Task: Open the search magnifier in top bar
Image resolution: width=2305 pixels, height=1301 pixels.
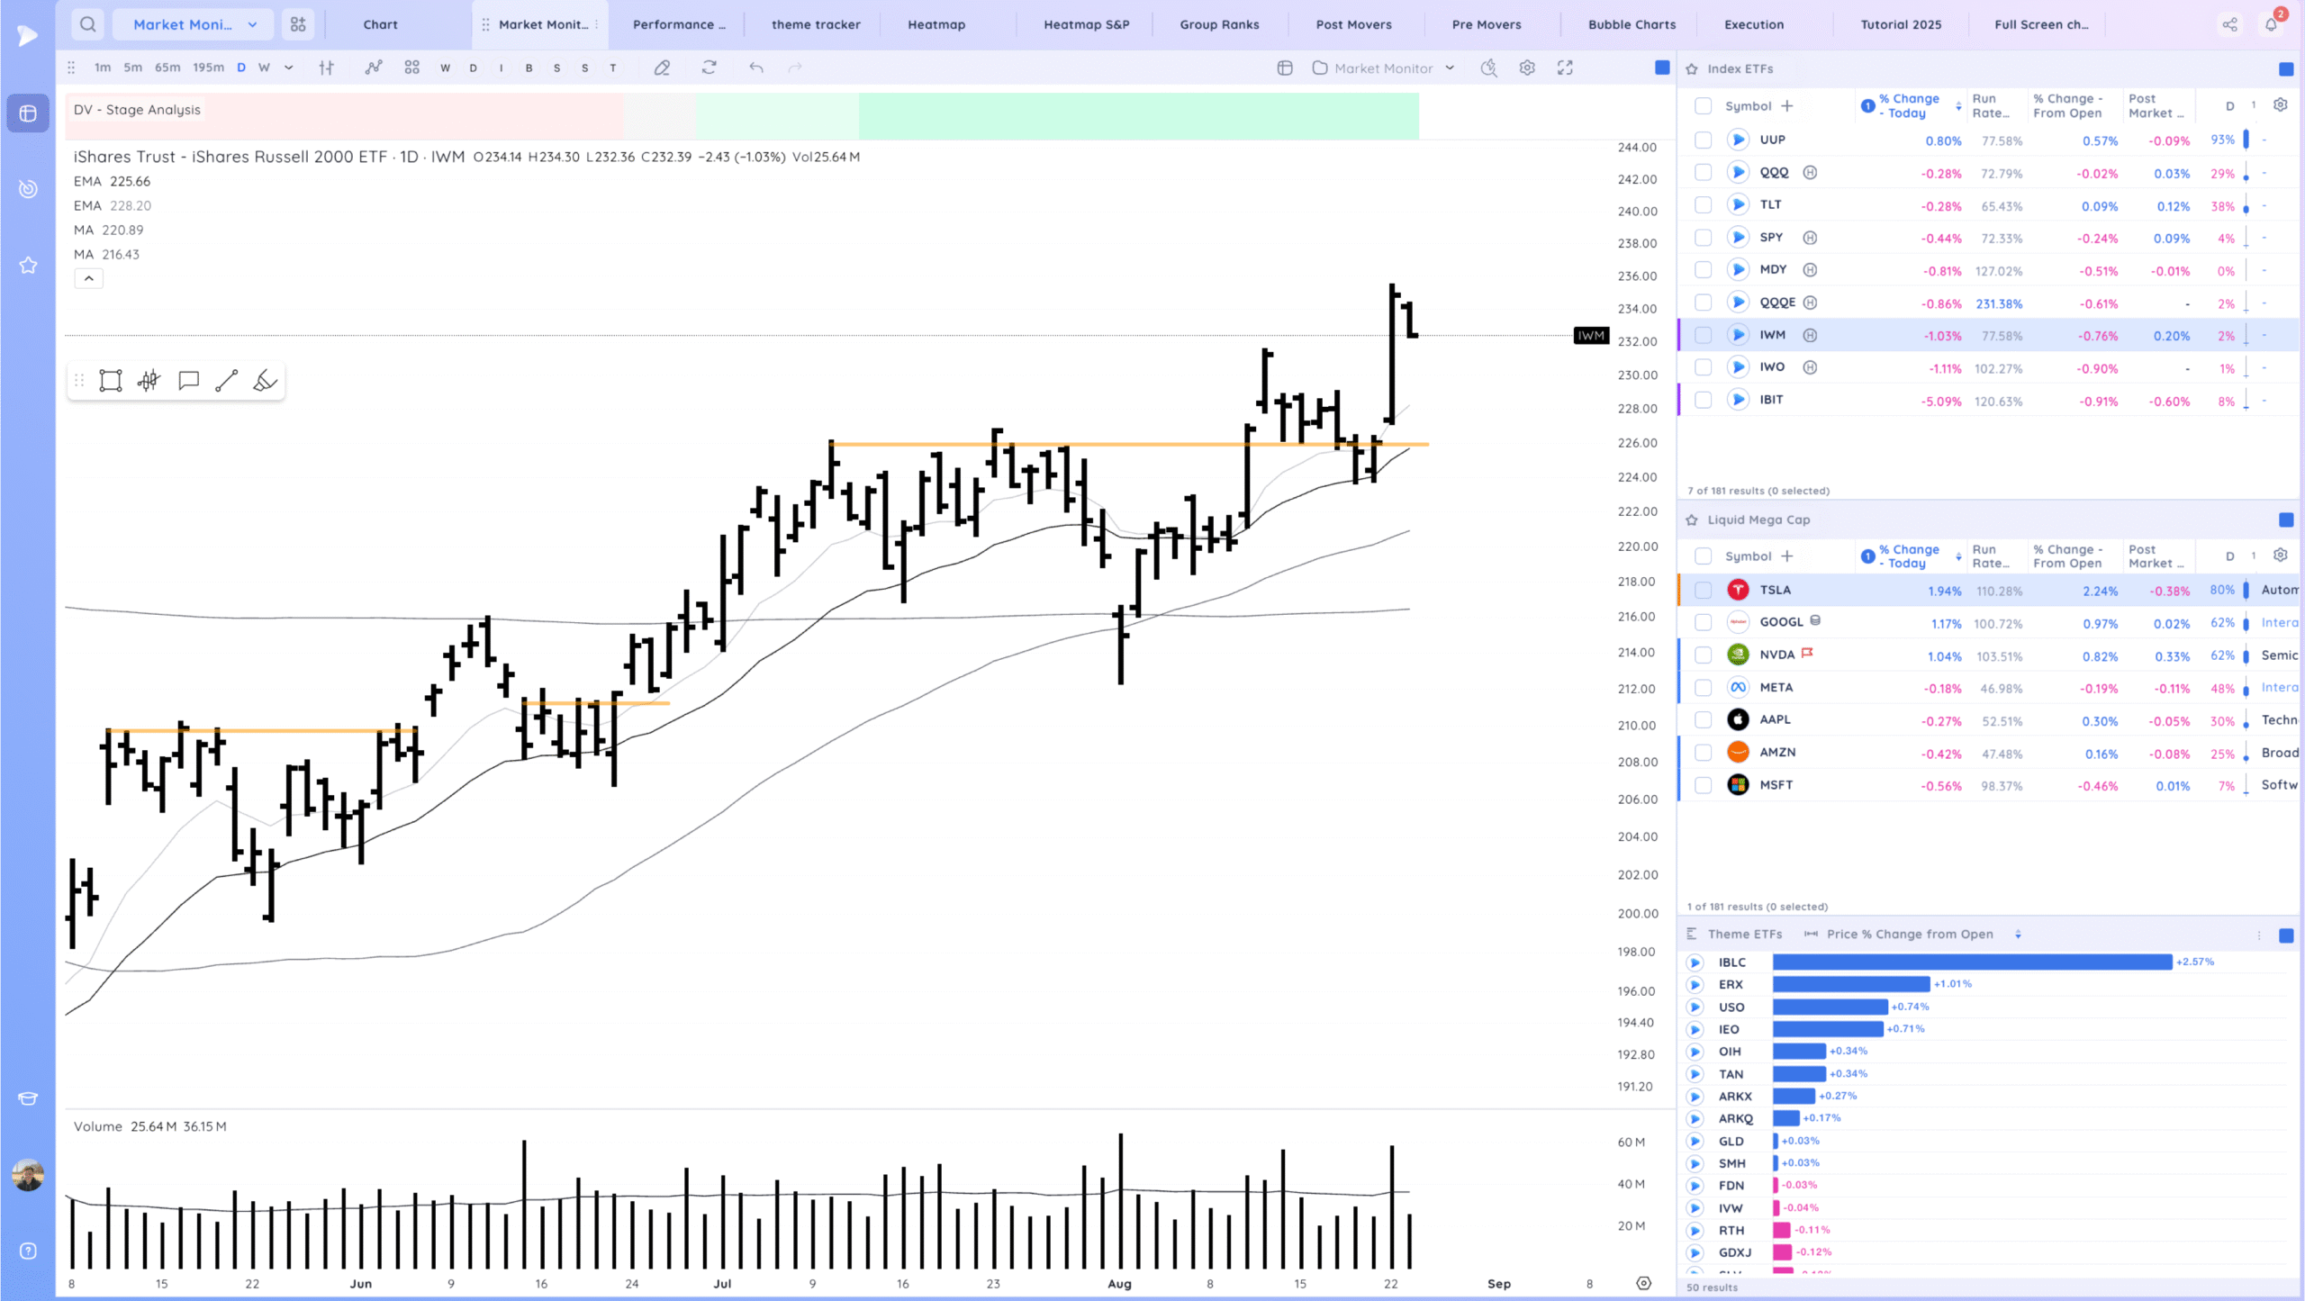Action: pos(87,24)
